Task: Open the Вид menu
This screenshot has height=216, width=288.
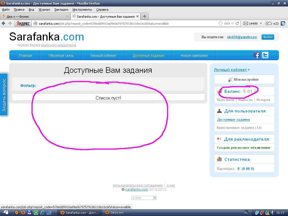Action: (31, 10)
